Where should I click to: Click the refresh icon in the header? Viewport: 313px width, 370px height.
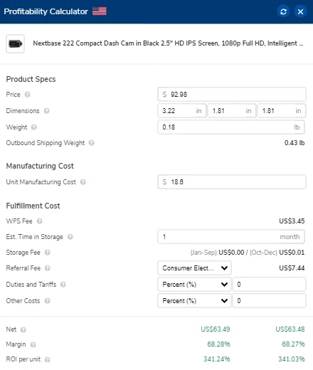coord(283,11)
